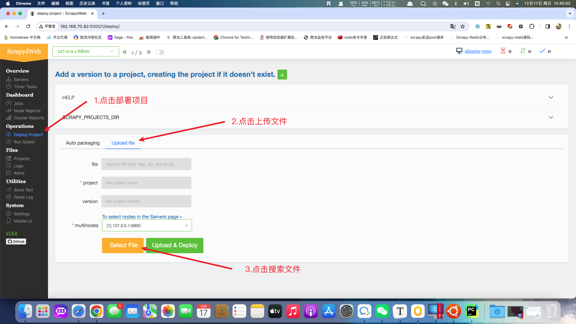576x324 pixels.
Task: Open the Homebrew 中文网 bookmark
Action: tap(22, 37)
